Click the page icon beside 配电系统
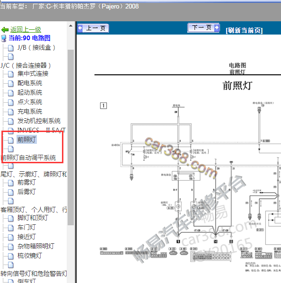The height and width of the screenshot is (283, 281). [x=10, y=83]
